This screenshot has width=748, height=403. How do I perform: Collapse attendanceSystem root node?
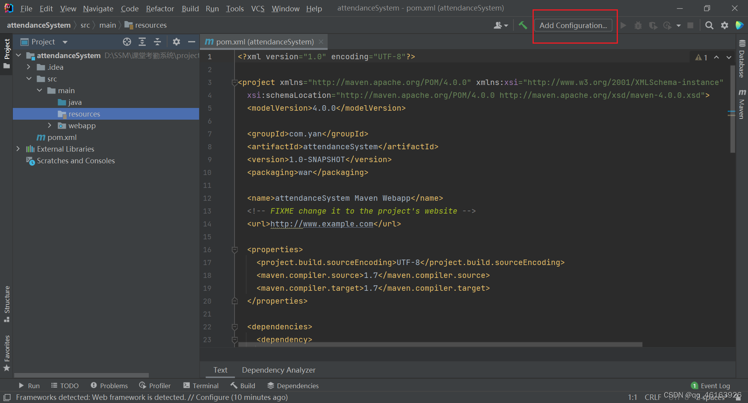[x=18, y=55]
